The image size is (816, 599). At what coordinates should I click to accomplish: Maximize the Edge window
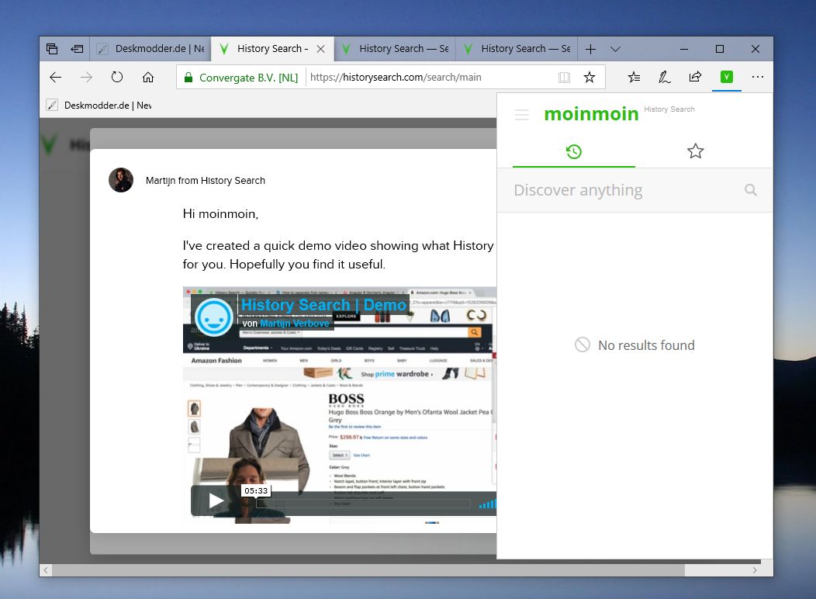click(x=720, y=49)
